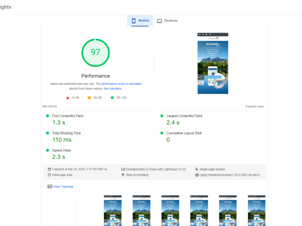Click the green circle 90–100 legend marker
The height and width of the screenshot is (226, 302).
click(x=112, y=97)
